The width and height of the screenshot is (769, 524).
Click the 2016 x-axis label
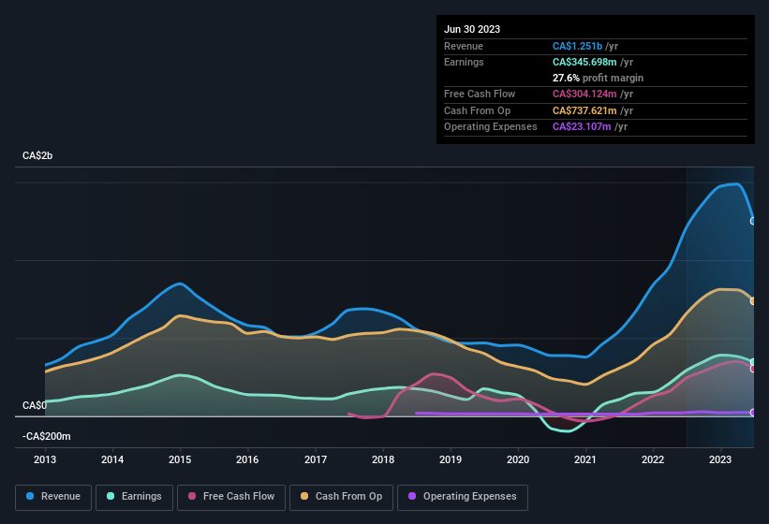coord(247,459)
